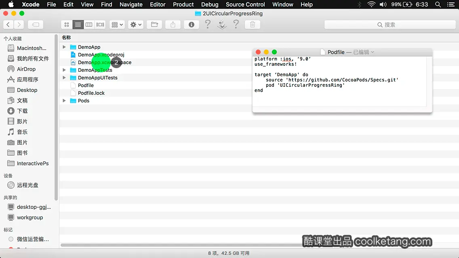Switch to column view
Image resolution: width=459 pixels, height=258 pixels.
[x=89, y=25]
